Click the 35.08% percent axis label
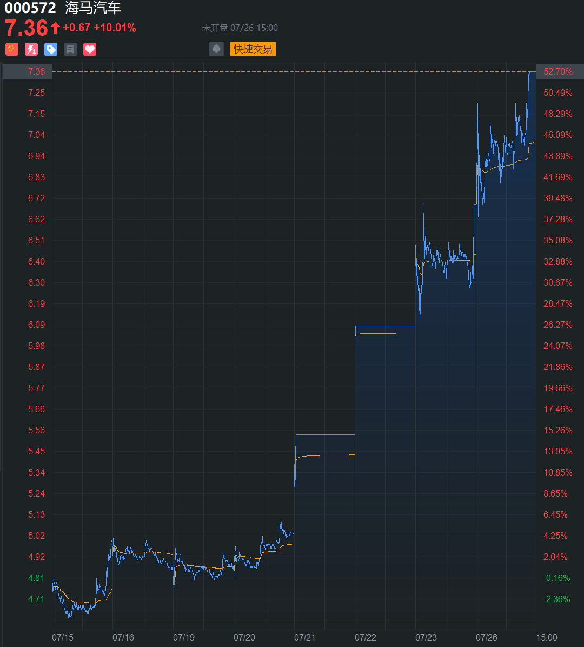Image resolution: width=584 pixels, height=647 pixels. 558,240
